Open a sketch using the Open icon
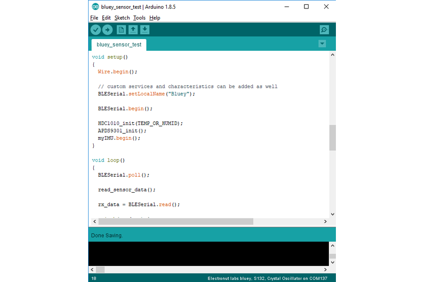This screenshot has height=282, width=424. tap(133, 30)
